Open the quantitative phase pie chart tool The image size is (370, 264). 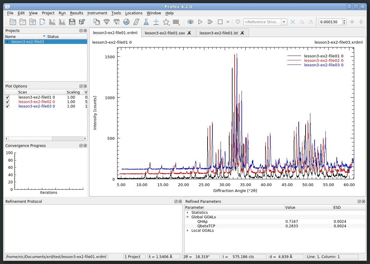[126, 21]
